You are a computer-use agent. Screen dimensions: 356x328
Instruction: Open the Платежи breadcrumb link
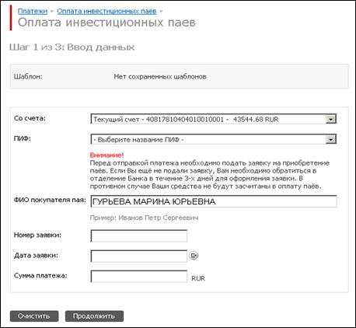pos(33,11)
